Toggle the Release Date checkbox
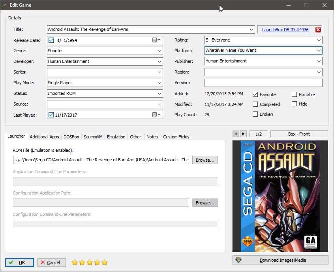The image size is (334, 272). (51, 40)
